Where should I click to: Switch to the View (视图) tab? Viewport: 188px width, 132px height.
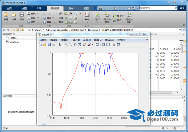(86, 8)
